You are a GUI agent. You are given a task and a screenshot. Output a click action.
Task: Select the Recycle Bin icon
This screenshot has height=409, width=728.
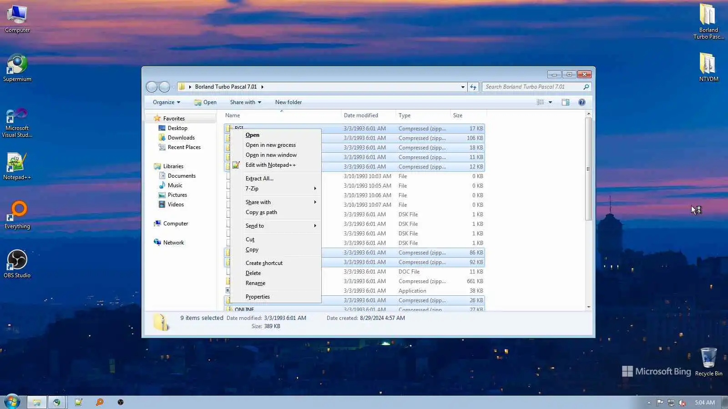(x=708, y=362)
